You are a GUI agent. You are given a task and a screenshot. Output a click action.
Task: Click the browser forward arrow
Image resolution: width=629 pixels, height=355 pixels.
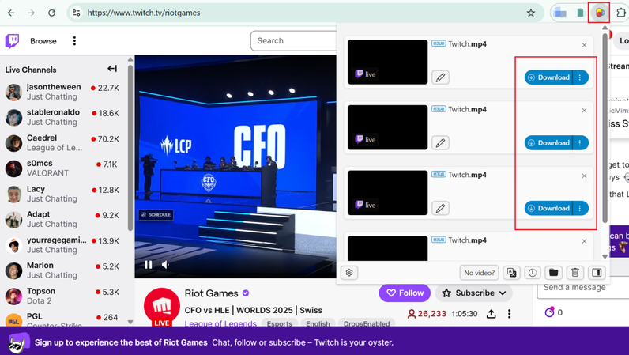[x=32, y=13]
